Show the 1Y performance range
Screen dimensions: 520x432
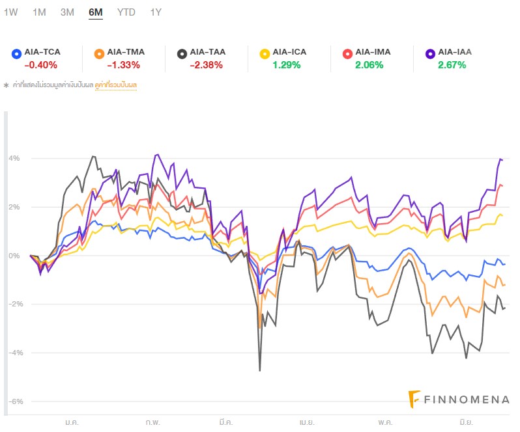(155, 12)
